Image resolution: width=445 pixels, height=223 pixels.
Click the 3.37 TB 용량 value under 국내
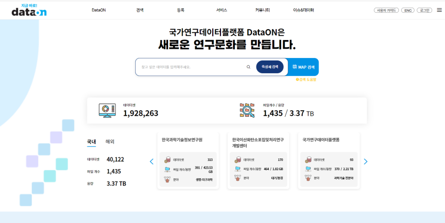pyautogui.click(x=116, y=184)
